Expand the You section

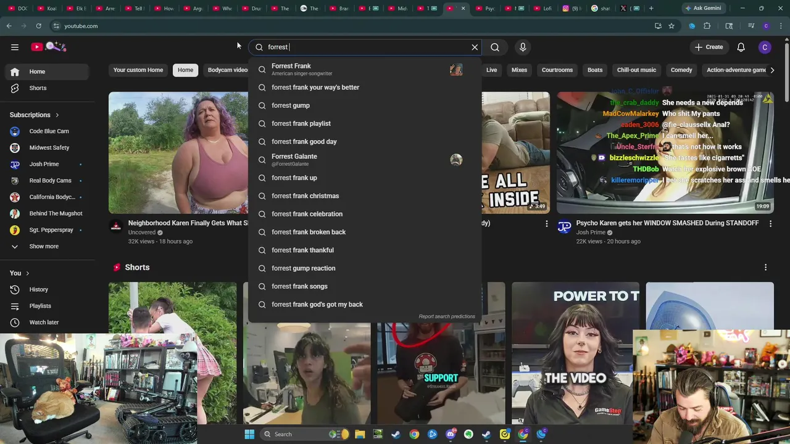(20, 273)
